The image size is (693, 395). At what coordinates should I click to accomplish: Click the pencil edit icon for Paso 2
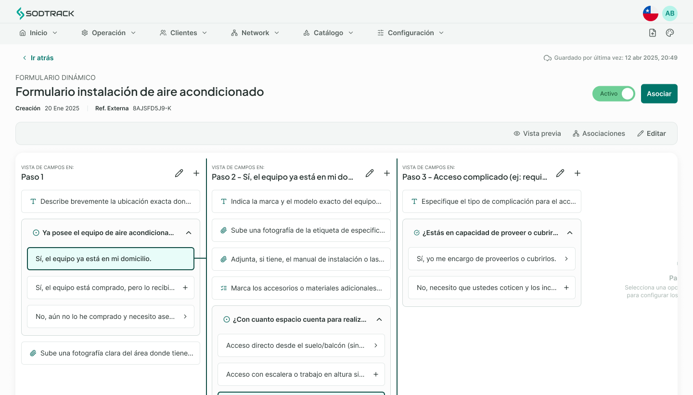(370, 173)
